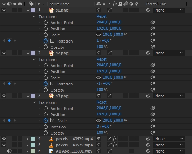
Task: Collapse the s1.png layer
Action: (28, 10)
